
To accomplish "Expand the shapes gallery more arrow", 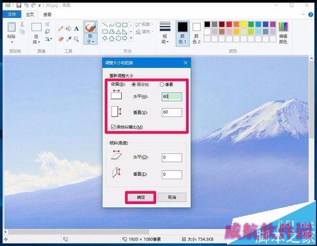I will pos(131,38).
